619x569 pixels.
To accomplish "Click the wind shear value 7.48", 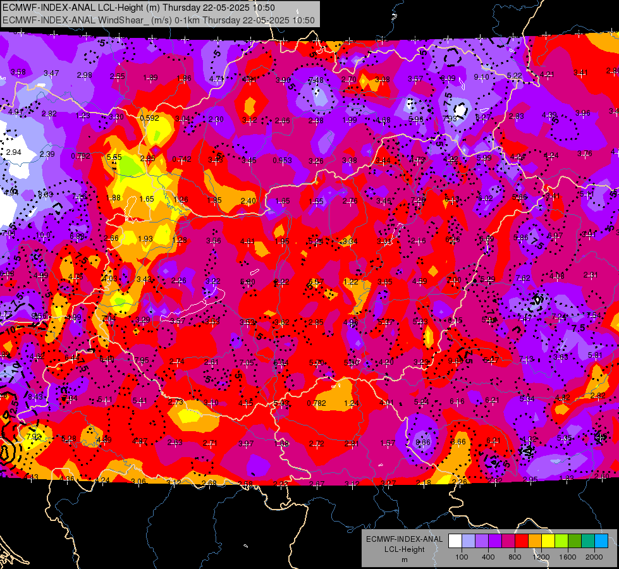I will (x=316, y=80).
